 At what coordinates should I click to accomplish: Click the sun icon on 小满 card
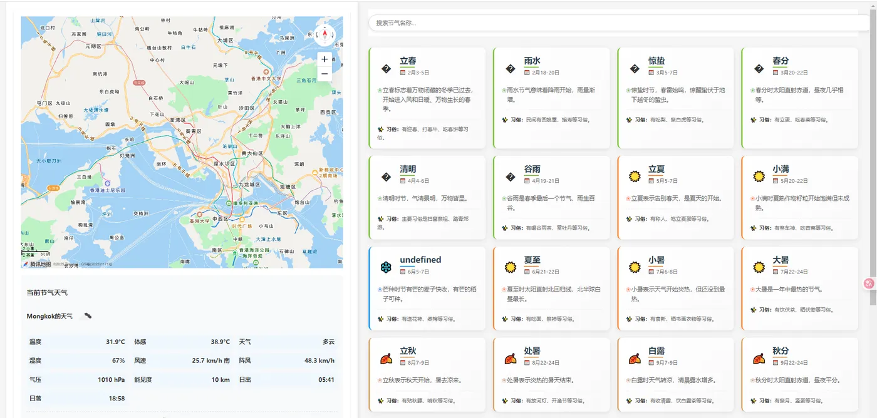(759, 176)
